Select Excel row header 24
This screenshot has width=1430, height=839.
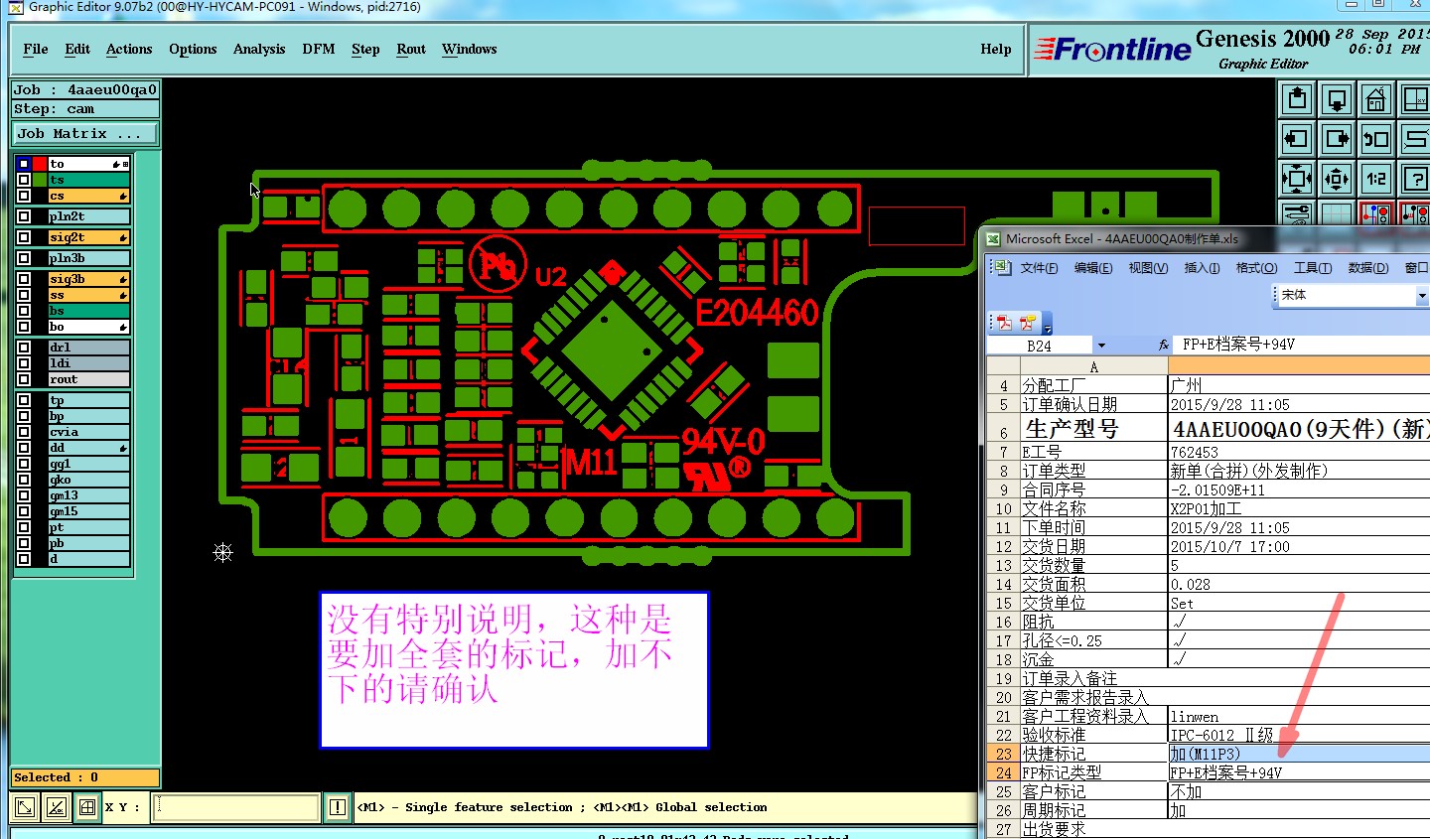point(1003,772)
